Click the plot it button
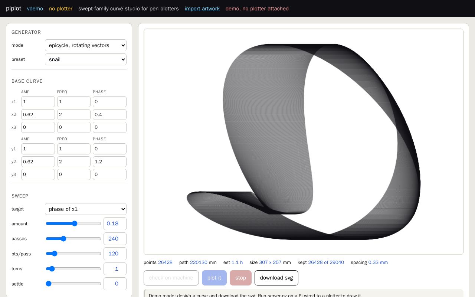Screen dimensions: 475x297 (x=214, y=278)
